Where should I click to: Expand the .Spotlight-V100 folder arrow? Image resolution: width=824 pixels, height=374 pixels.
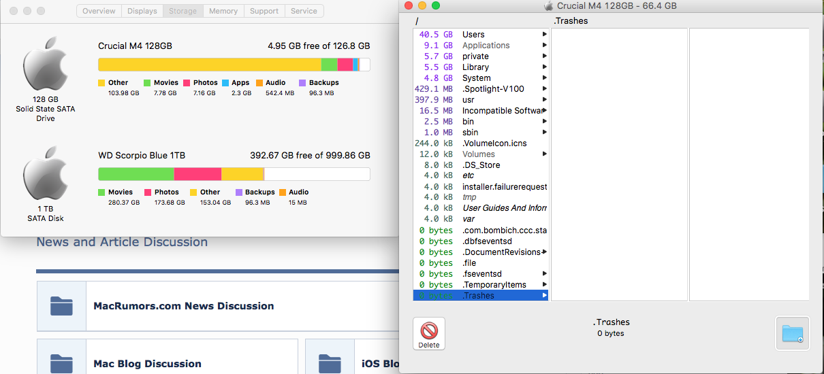[544, 88]
